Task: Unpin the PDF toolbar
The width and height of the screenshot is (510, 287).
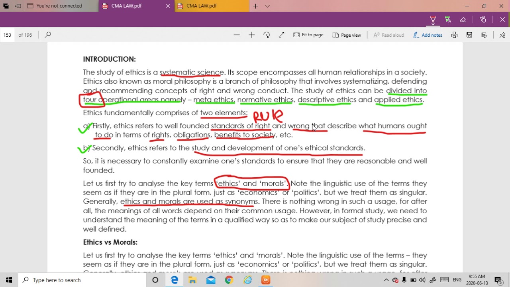Action: [x=502, y=35]
